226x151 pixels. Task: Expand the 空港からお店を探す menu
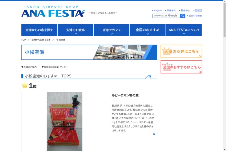click(39, 30)
